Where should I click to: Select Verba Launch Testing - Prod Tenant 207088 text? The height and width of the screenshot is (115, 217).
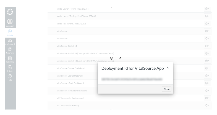pyautogui.click(x=76, y=16)
